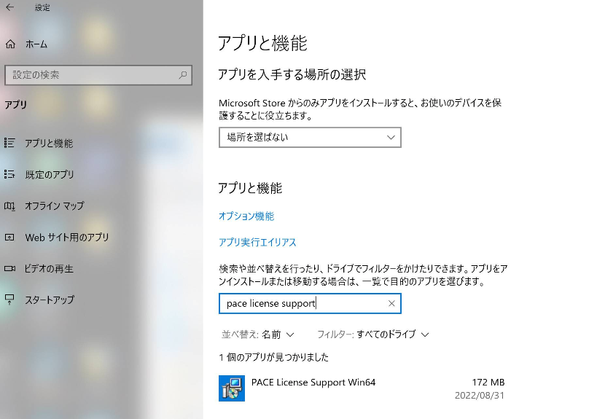The image size is (597, 419).
Task: Open Web サイト用のアプリ settings
Action: click(x=67, y=238)
